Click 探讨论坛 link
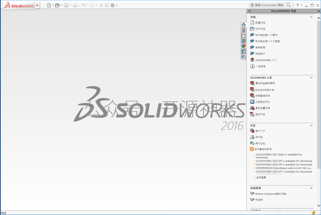The image size is (321, 215). pos(260,144)
